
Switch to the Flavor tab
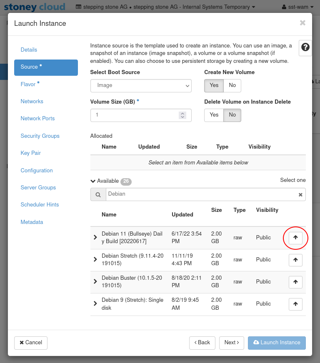point(28,85)
